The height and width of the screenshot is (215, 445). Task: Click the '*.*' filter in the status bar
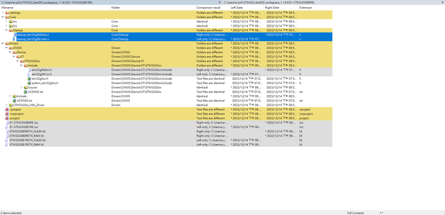381,213
